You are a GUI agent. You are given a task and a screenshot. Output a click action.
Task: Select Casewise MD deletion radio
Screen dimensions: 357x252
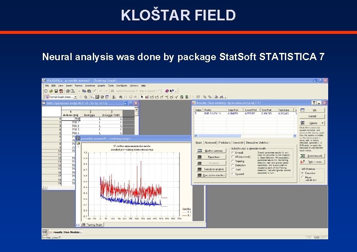[x=303, y=173]
